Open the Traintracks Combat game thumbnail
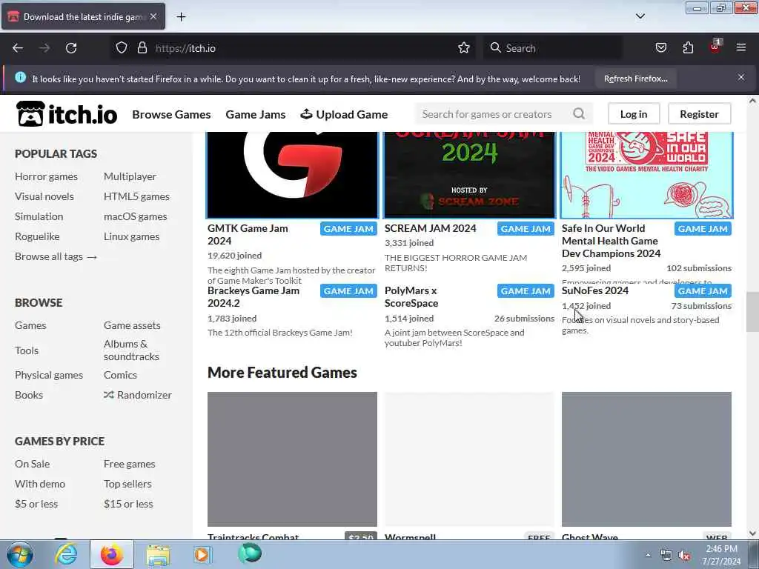 click(292, 459)
